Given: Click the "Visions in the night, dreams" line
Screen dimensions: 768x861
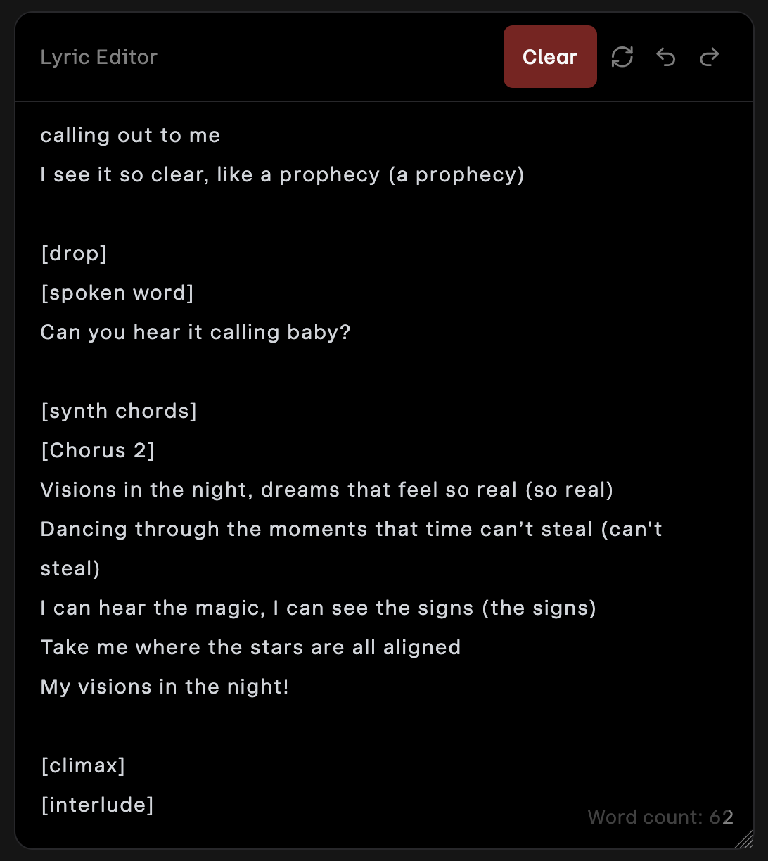Looking at the screenshot, I should 326,490.
